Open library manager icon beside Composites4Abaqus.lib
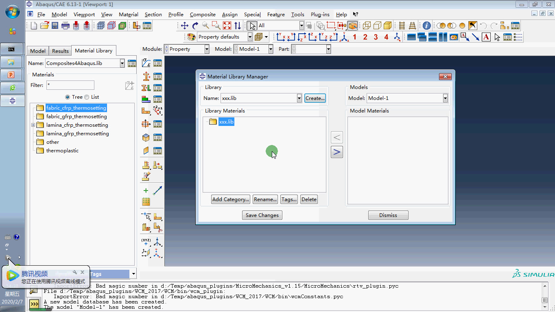555x312 pixels. click(132, 63)
